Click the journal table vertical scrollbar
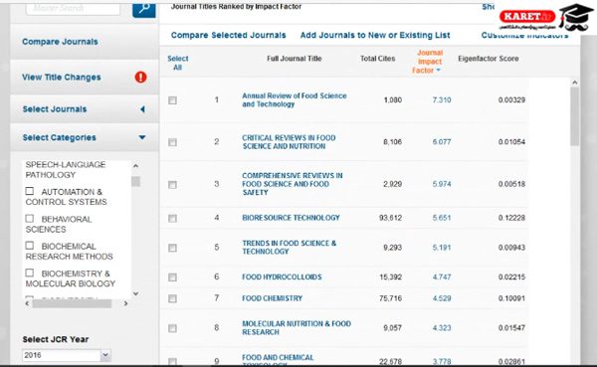 (574, 116)
